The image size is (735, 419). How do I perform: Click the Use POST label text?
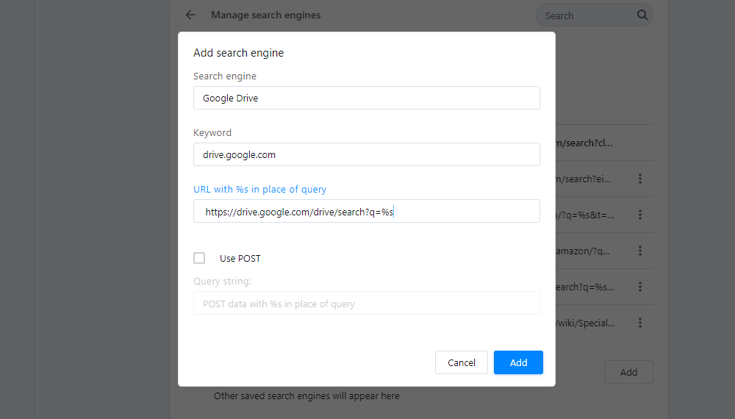tap(240, 259)
